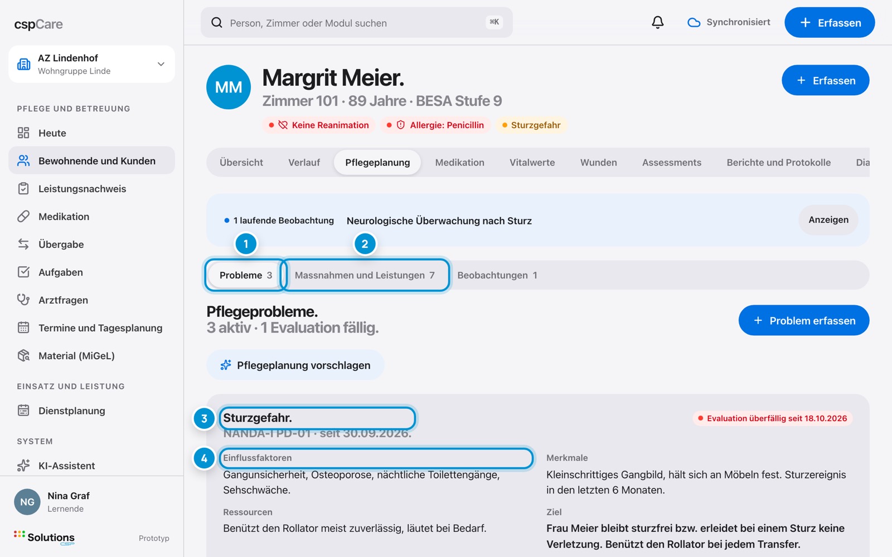Select the Wunden tab
The height and width of the screenshot is (557, 892).
599,163
